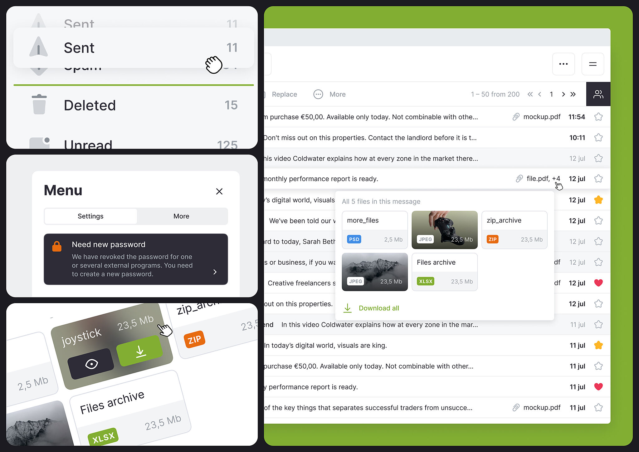Select the Deleted folder row
Viewport: 639px width, 452px height.
click(134, 105)
